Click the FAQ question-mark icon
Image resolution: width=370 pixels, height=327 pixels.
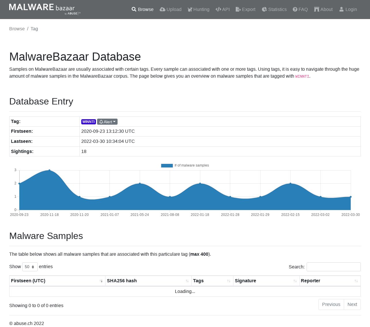tap(295, 10)
